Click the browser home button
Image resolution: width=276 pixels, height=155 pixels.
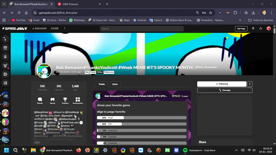(x=26, y=13)
